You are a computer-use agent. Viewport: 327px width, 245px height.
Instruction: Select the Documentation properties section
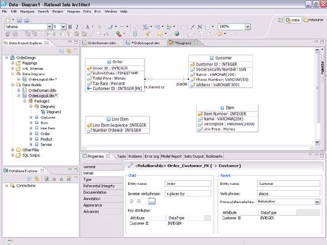(102, 192)
